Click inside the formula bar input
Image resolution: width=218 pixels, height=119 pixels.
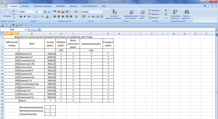[128, 30]
